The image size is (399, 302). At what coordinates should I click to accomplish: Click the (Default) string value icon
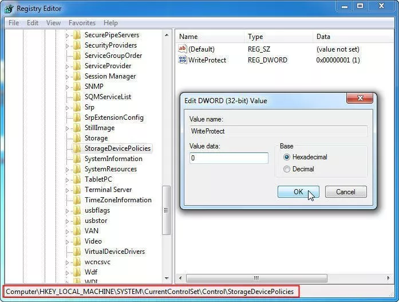pos(183,49)
